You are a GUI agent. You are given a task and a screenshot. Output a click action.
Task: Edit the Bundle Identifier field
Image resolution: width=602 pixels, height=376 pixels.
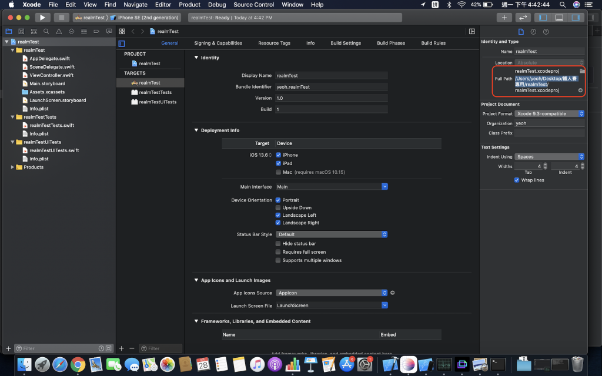332,87
